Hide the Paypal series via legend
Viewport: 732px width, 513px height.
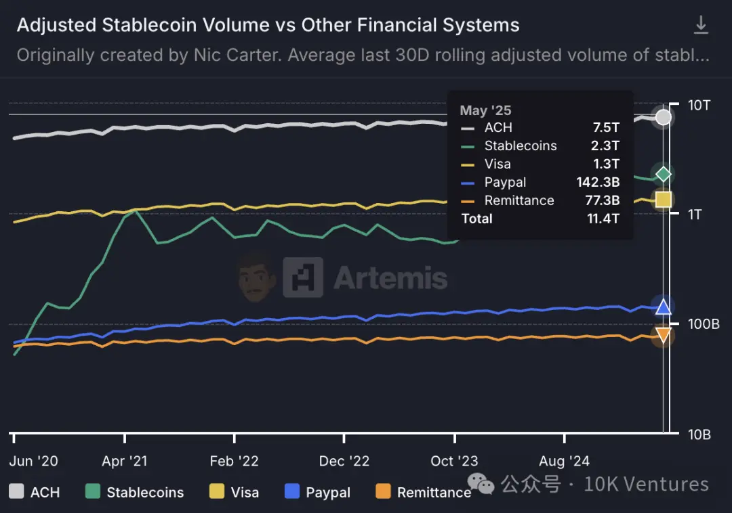tap(318, 492)
